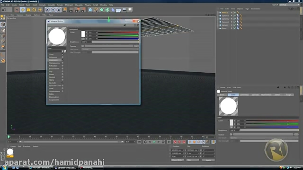The height and width of the screenshot is (170, 303).
Task: Click the magnet snap icon in left sidebar
Action: [x=3, y=61]
